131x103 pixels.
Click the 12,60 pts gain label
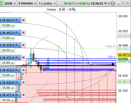pos(8,25)
